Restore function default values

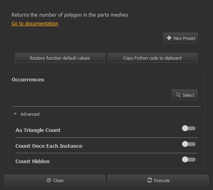click(60, 58)
